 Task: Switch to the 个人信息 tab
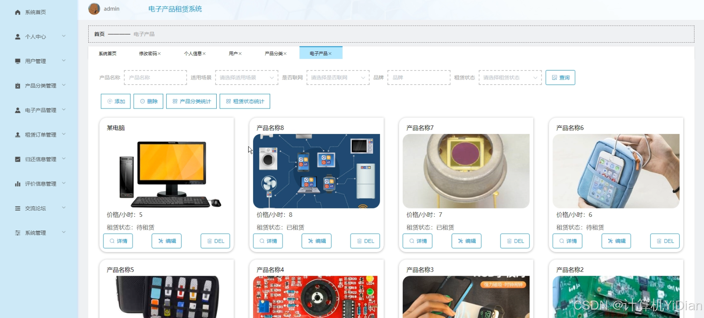pos(195,53)
